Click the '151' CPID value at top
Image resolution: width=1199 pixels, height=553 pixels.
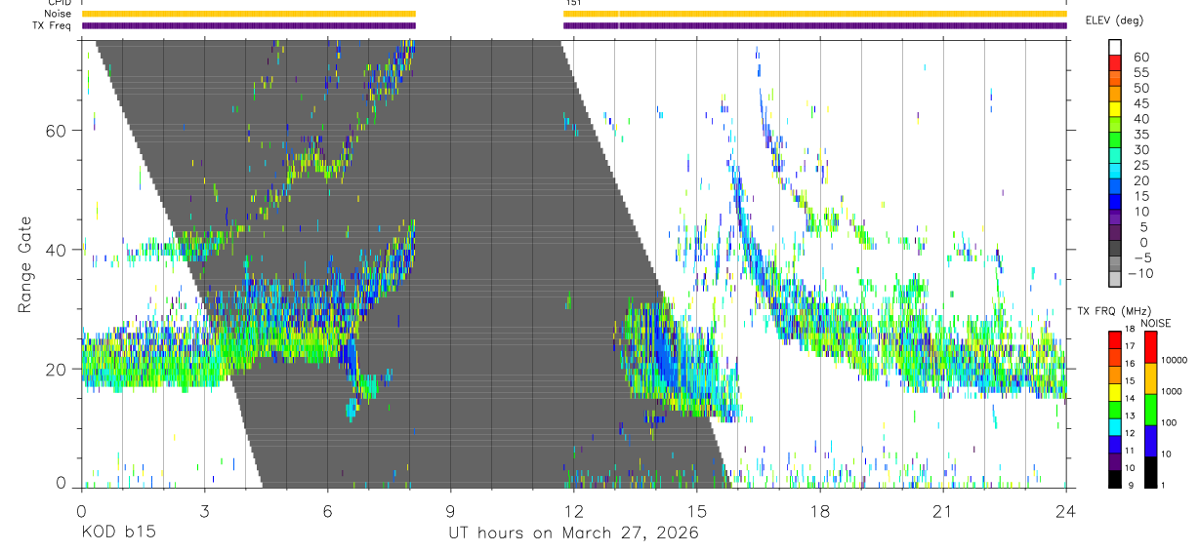click(573, 3)
